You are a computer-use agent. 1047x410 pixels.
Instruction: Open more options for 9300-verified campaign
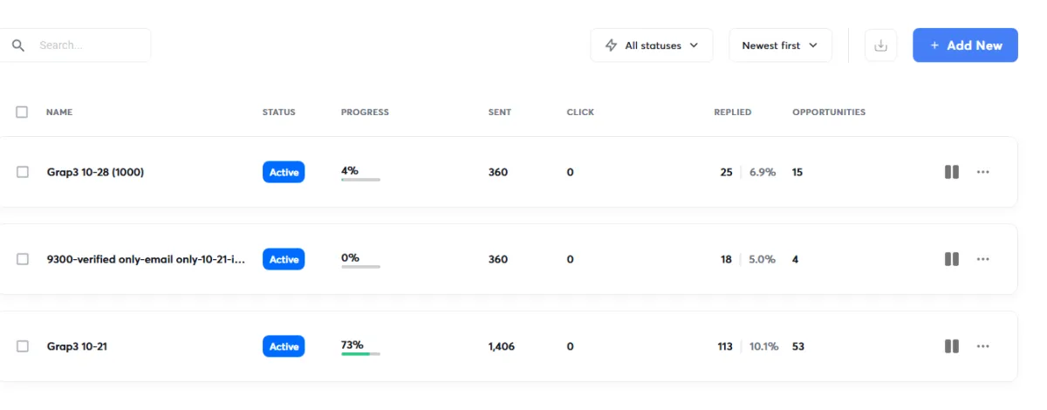(983, 259)
